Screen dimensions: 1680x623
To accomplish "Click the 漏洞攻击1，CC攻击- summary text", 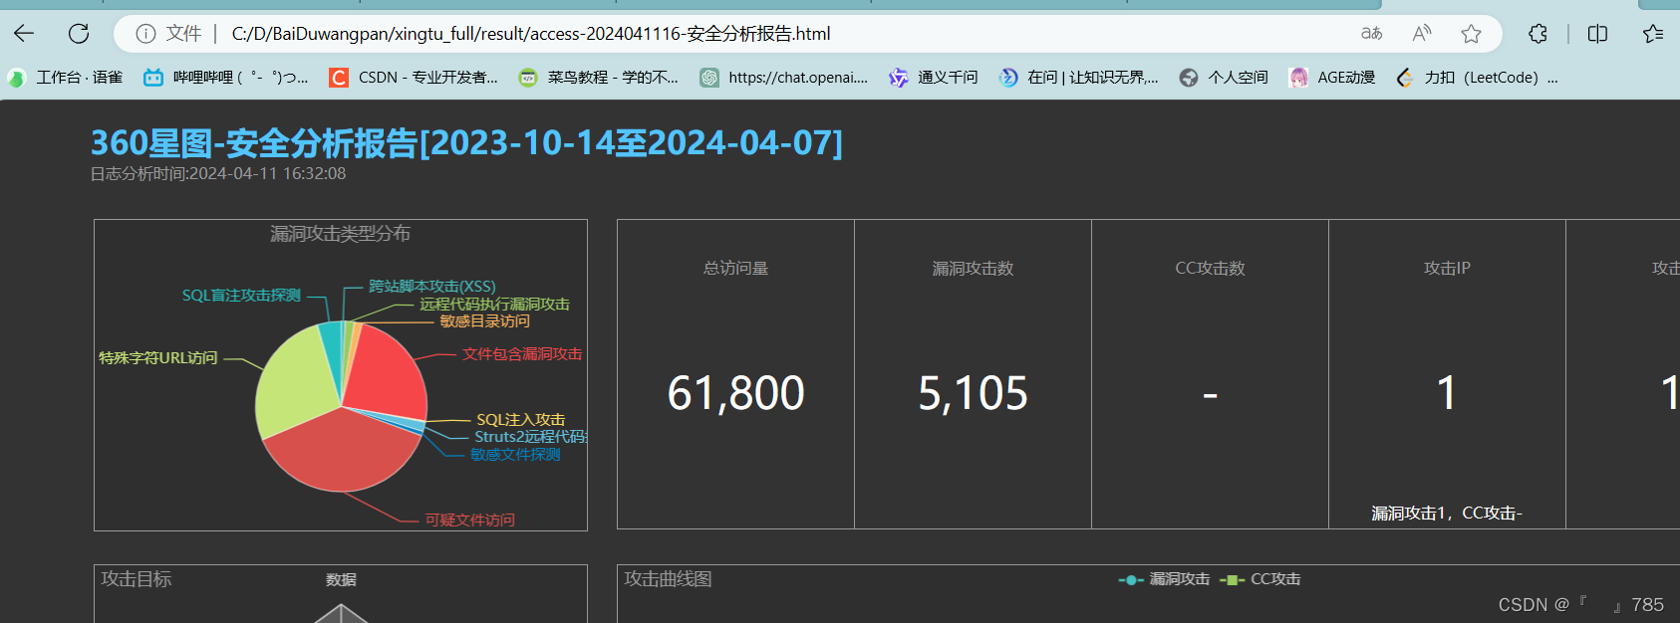I will tap(1447, 514).
